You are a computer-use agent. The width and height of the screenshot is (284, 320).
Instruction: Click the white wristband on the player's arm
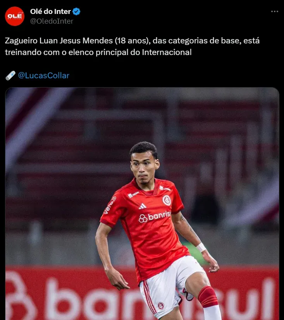(201, 247)
